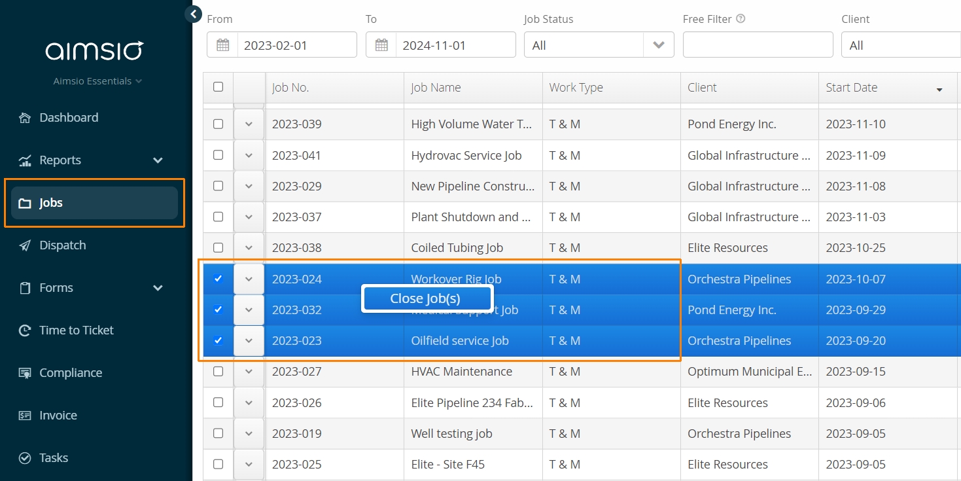
Task: Select the HVAC Maintenance job name cell
Action: click(473, 371)
